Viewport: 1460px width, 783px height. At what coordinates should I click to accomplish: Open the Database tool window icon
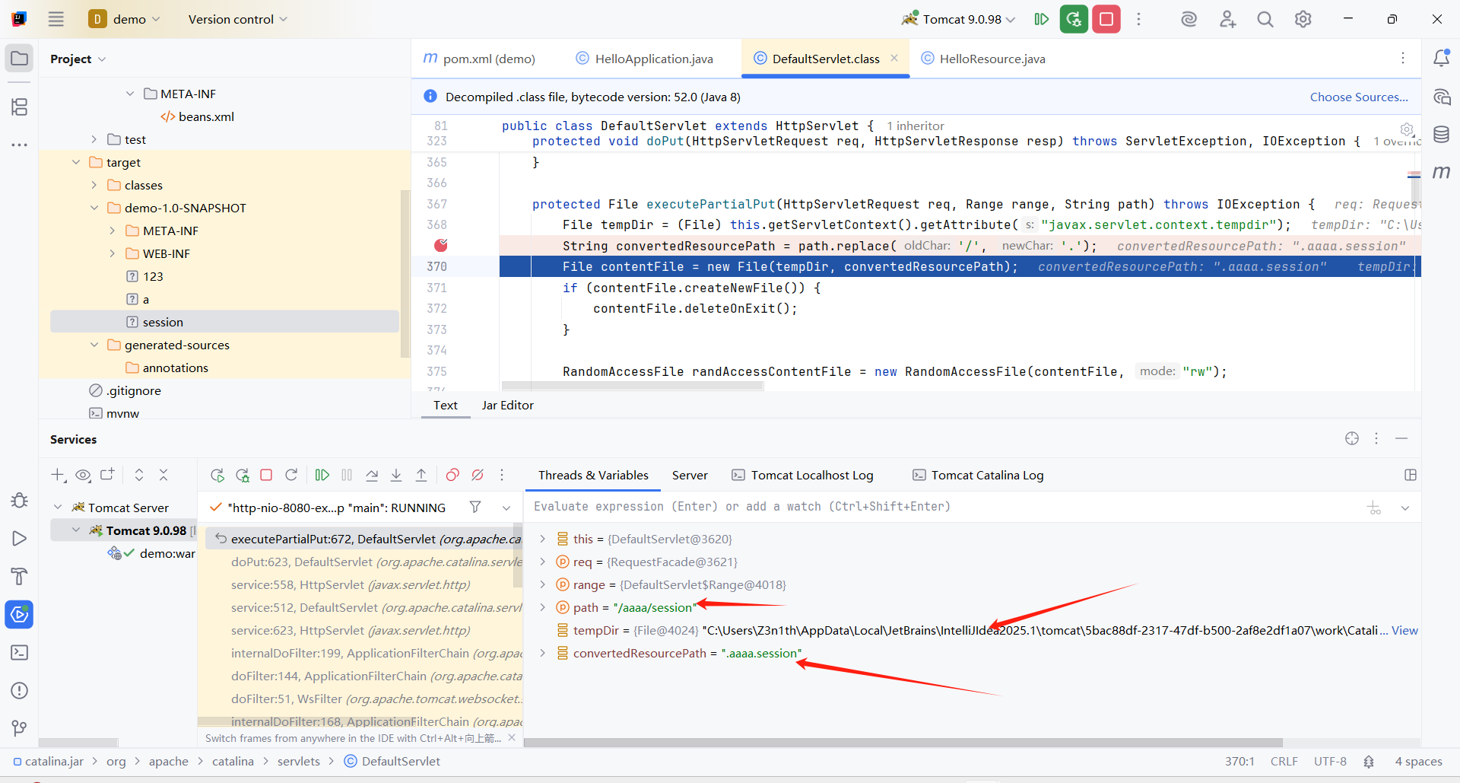(1441, 135)
